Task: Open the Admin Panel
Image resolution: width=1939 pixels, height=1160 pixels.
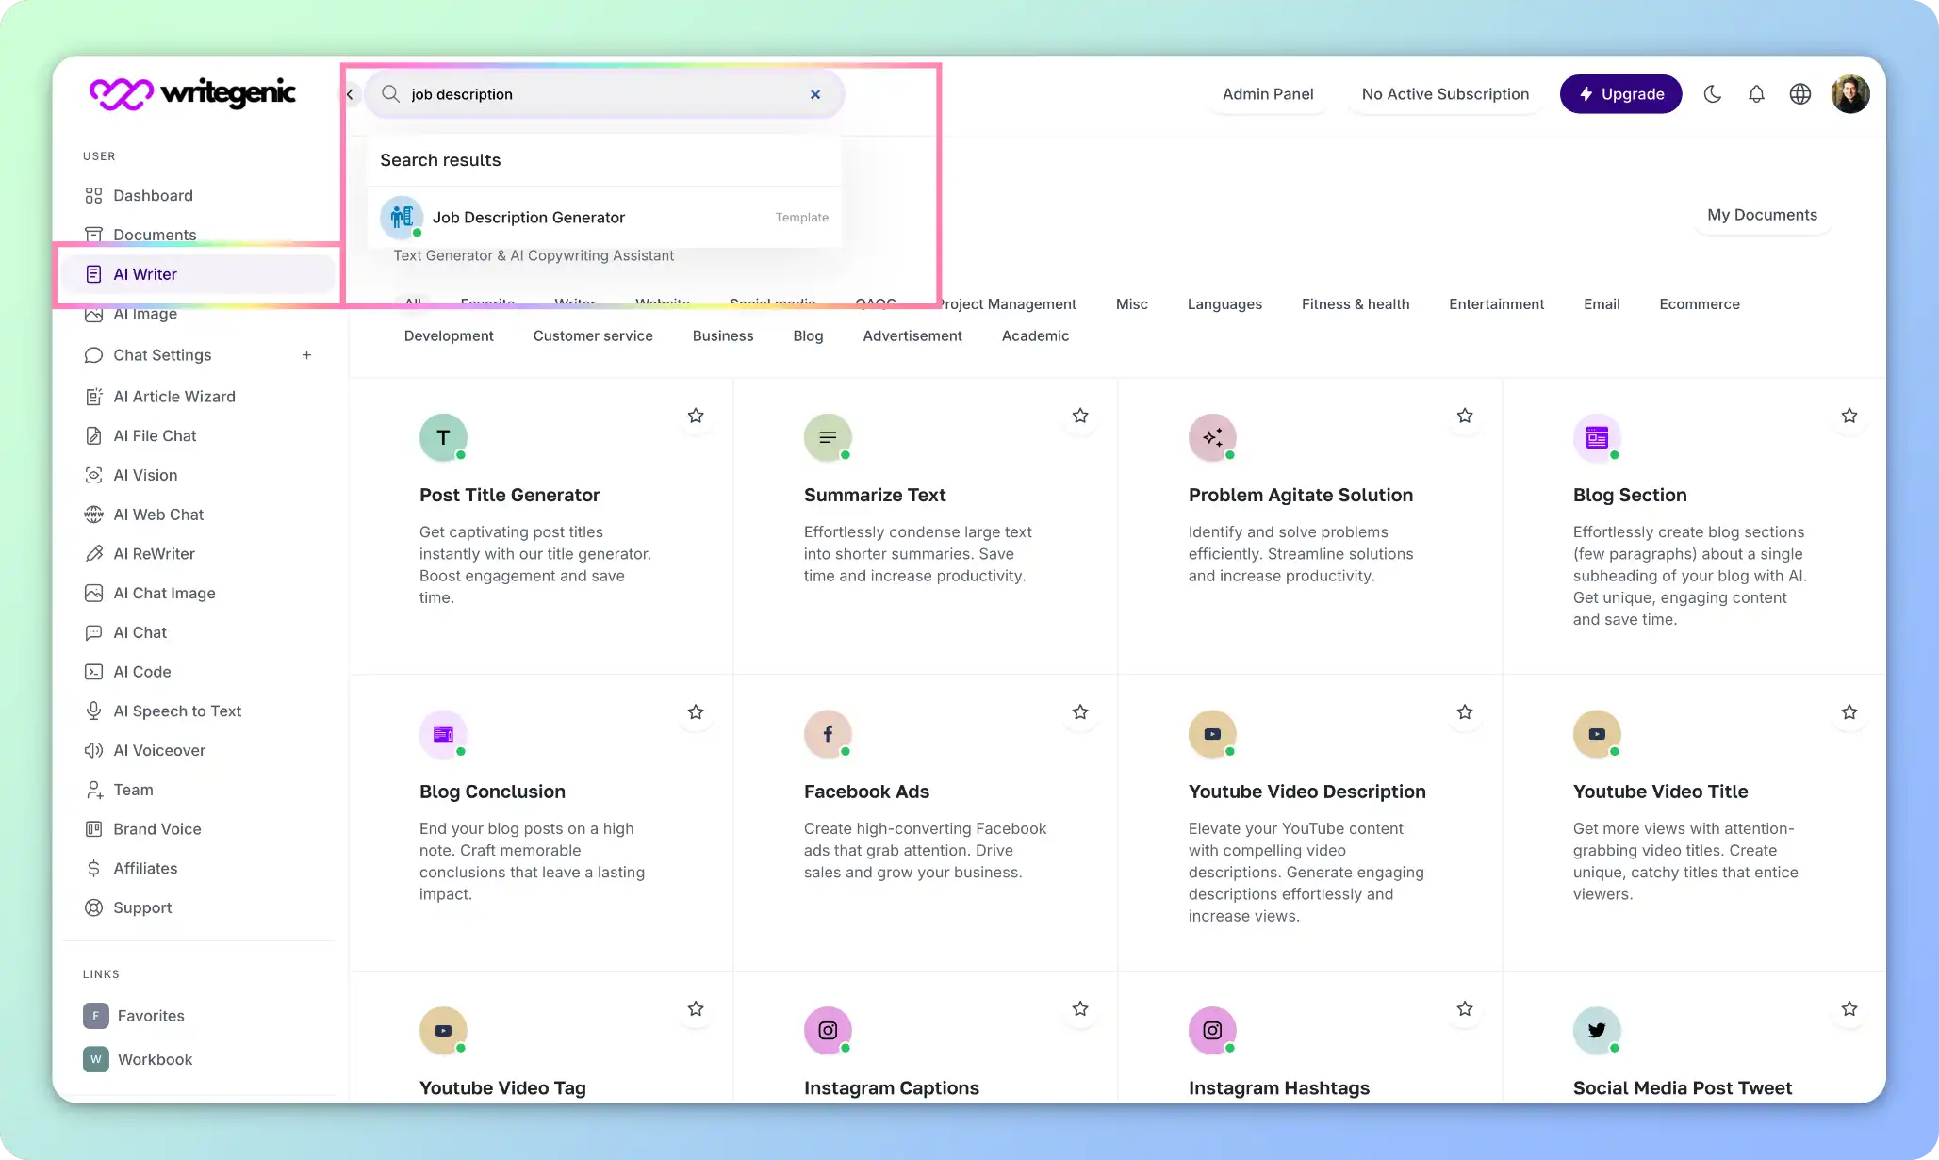Action: click(1268, 94)
